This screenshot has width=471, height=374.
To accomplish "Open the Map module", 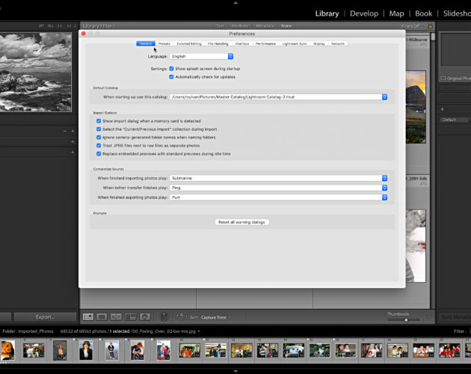I will click(x=396, y=13).
